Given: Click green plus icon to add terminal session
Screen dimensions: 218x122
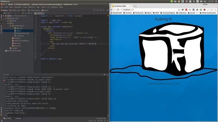Looking at the screenshot, I should [x=4, y=78].
